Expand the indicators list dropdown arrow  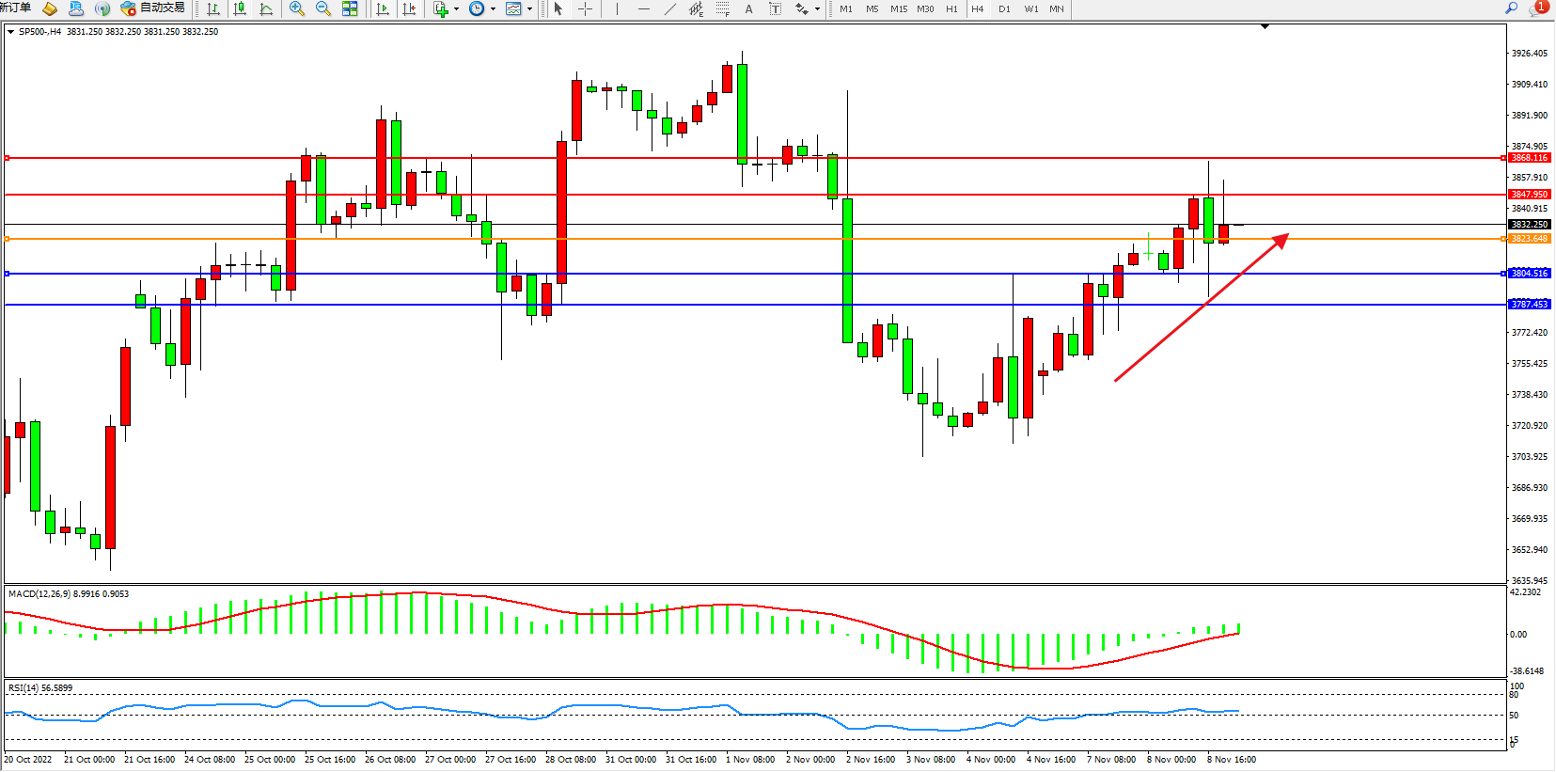click(456, 8)
